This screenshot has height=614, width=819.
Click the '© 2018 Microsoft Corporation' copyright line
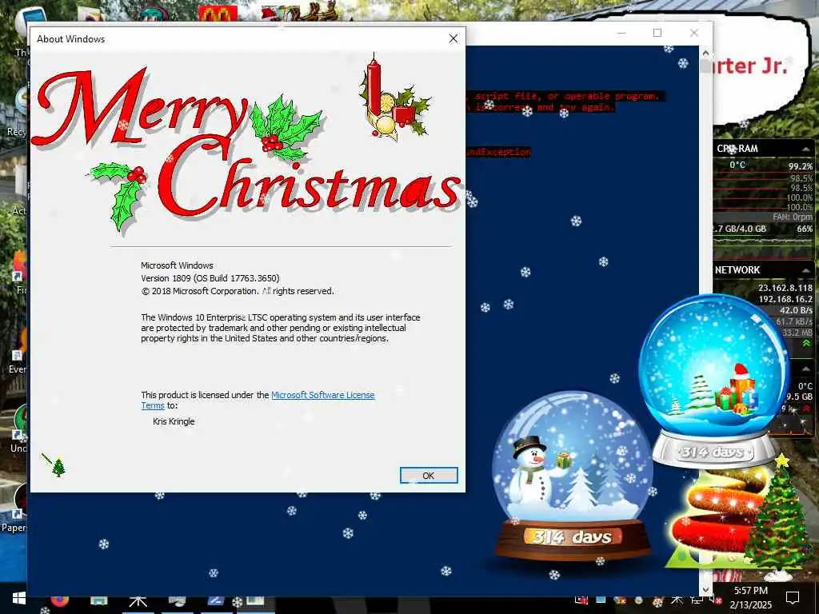237,291
